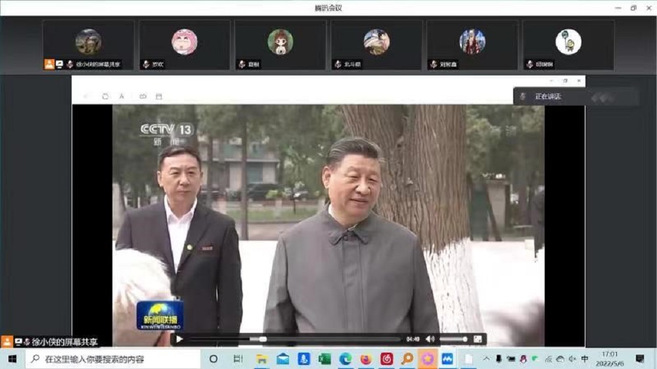Click the video progress bar
The image size is (657, 369).
pyautogui.click(x=294, y=339)
